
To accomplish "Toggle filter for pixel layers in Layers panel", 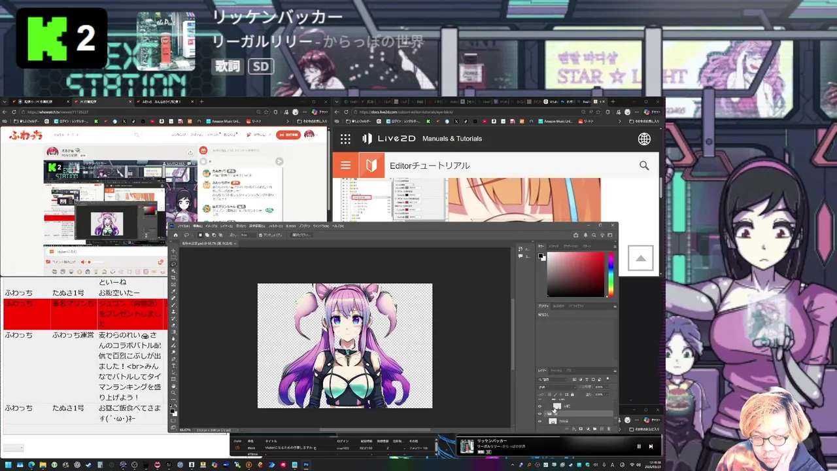I will 574,379.
